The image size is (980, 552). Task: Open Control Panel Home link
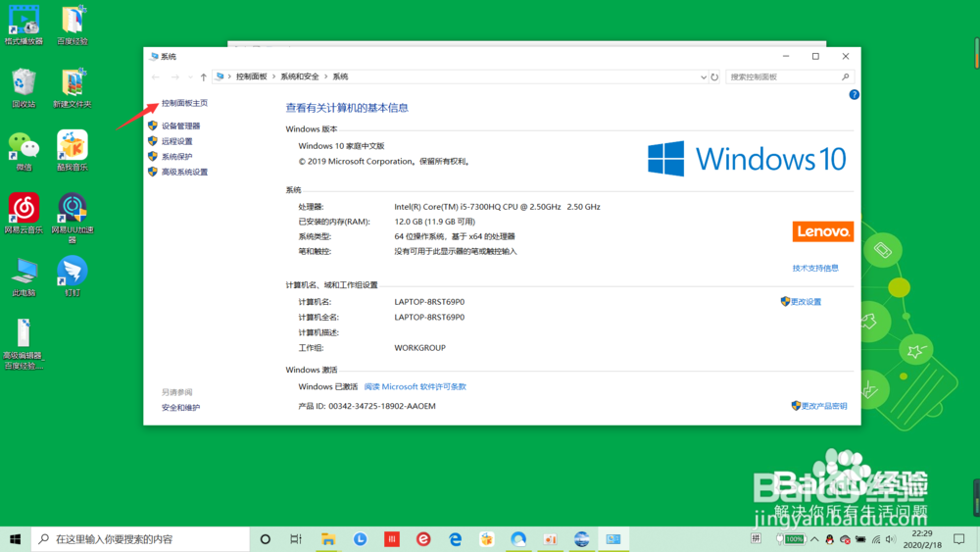(x=184, y=103)
